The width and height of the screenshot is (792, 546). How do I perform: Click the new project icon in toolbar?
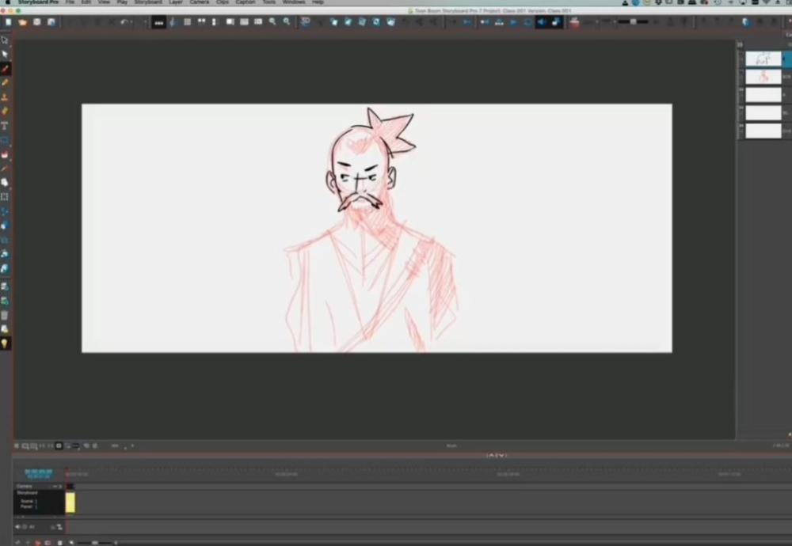9,22
